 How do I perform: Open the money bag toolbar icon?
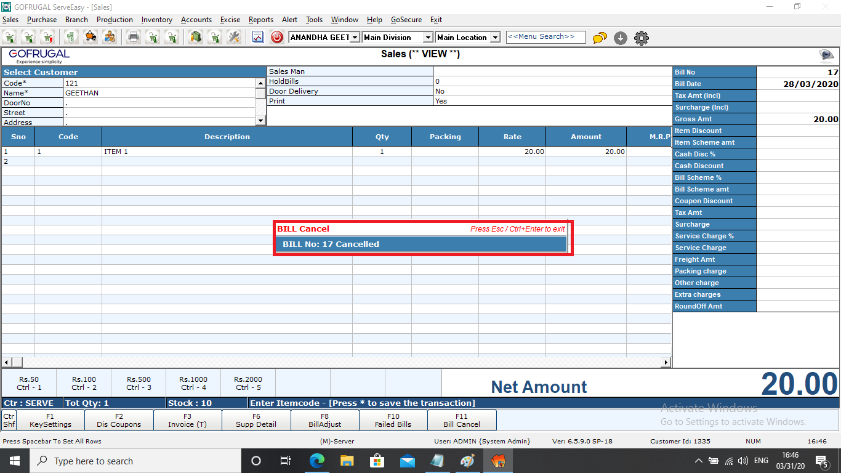(71, 37)
